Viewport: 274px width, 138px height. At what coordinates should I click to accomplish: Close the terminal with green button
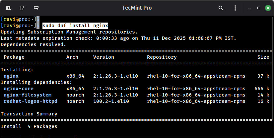point(267,8)
